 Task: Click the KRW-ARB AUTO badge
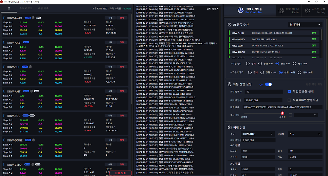click(26, 42)
